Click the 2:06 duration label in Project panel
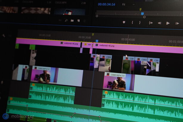183x122 pixels. coord(83,3)
